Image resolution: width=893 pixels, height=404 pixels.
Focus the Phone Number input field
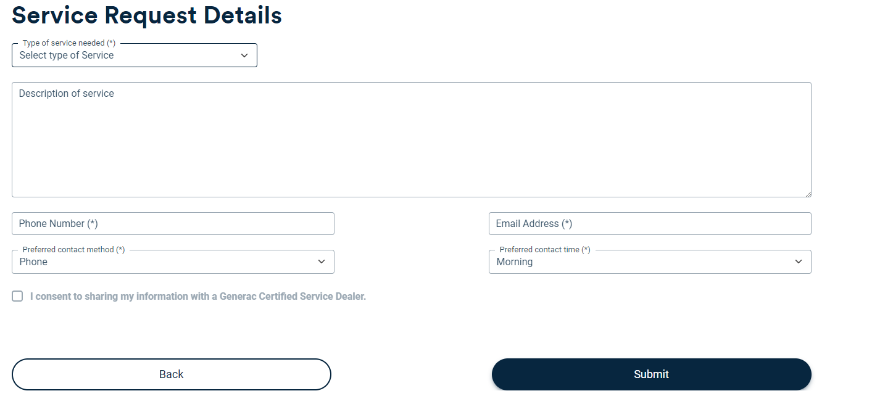click(x=173, y=223)
